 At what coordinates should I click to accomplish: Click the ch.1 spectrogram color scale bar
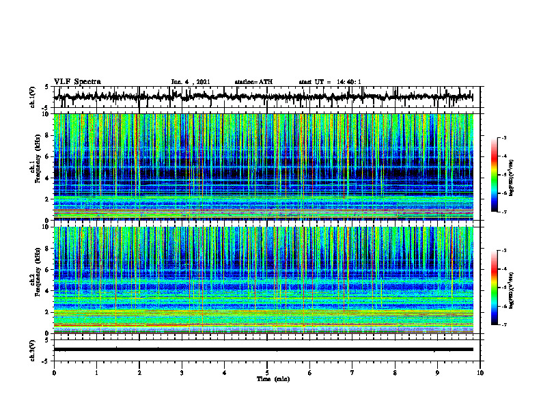(x=495, y=175)
